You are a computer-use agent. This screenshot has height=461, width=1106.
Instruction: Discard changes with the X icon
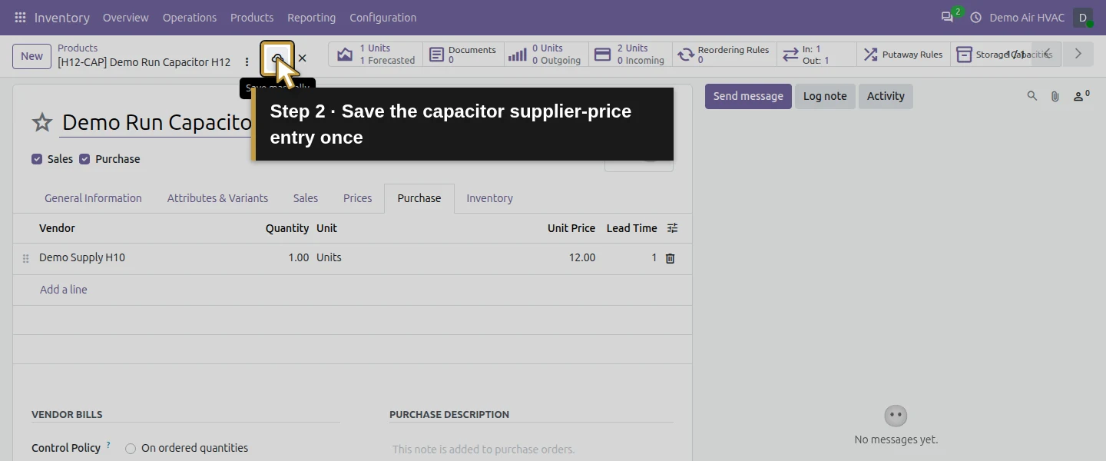pos(302,58)
